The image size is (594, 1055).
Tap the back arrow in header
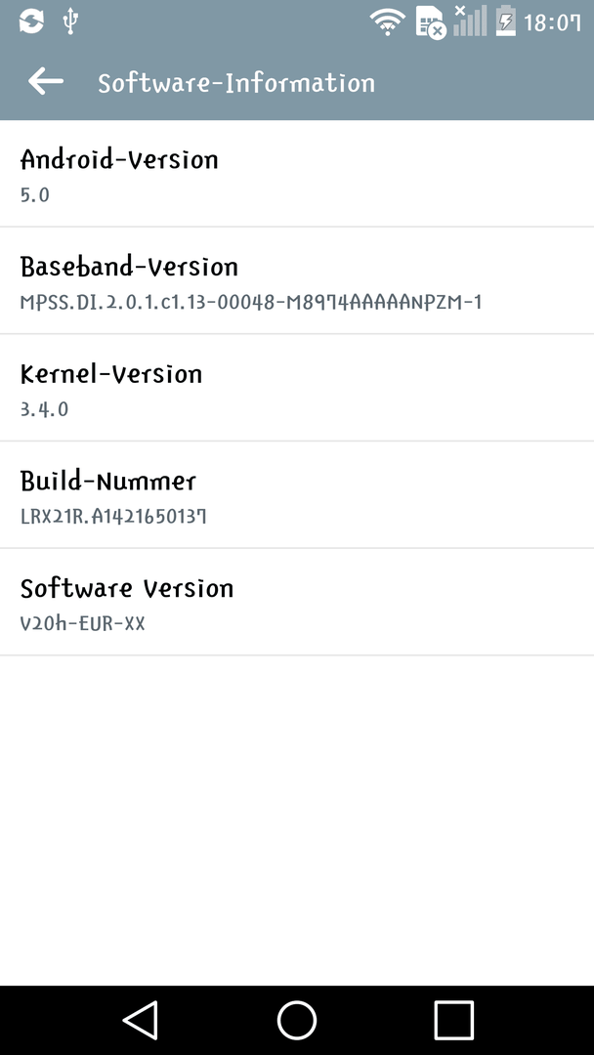[46, 82]
